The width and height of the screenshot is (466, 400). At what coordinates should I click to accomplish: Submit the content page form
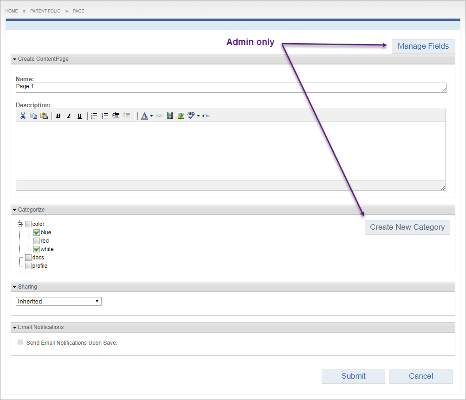pos(353,376)
